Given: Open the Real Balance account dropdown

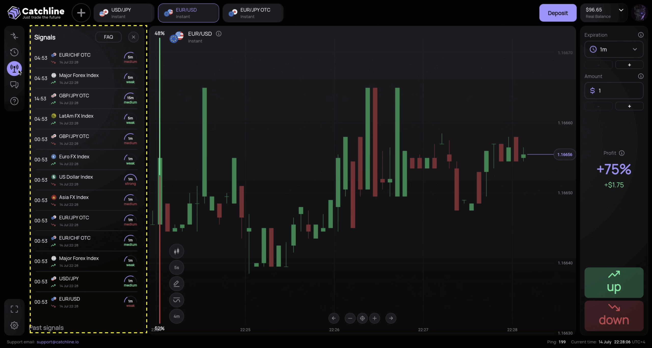Looking at the screenshot, I should tap(604, 13).
